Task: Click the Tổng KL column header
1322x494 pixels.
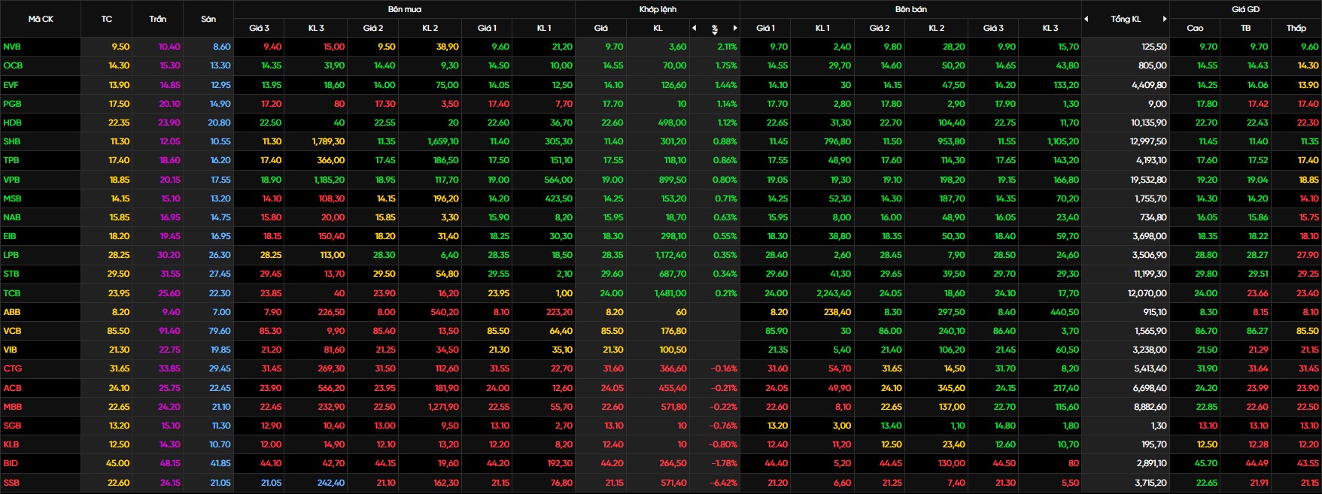Action: click(1126, 19)
